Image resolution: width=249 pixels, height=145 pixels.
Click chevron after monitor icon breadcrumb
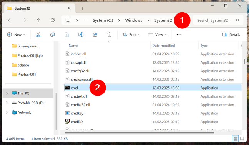click(x=77, y=20)
